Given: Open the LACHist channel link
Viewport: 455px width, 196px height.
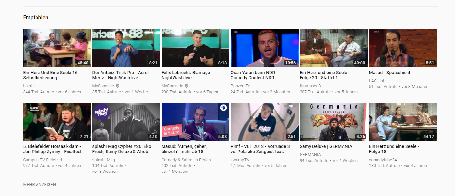Looking at the screenshot, I should (376, 81).
